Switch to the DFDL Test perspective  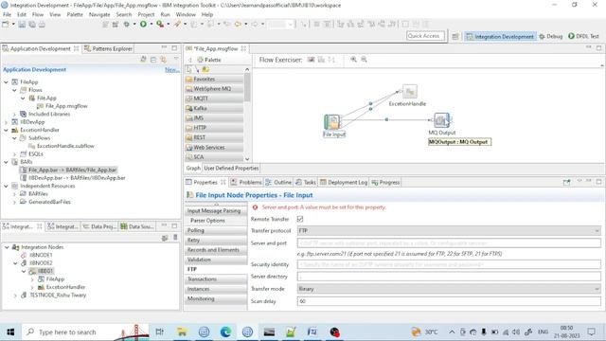click(x=583, y=36)
